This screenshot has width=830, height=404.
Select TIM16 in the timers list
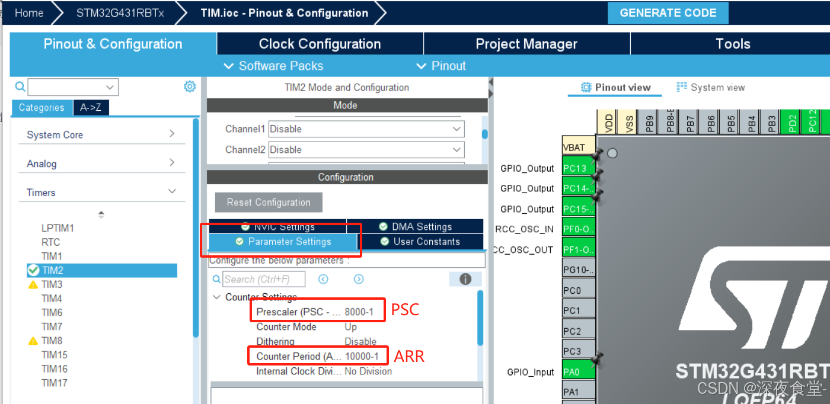54,368
